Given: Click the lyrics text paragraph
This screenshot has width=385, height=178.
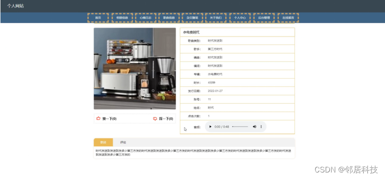Looking at the screenshot, I should tap(194, 153).
